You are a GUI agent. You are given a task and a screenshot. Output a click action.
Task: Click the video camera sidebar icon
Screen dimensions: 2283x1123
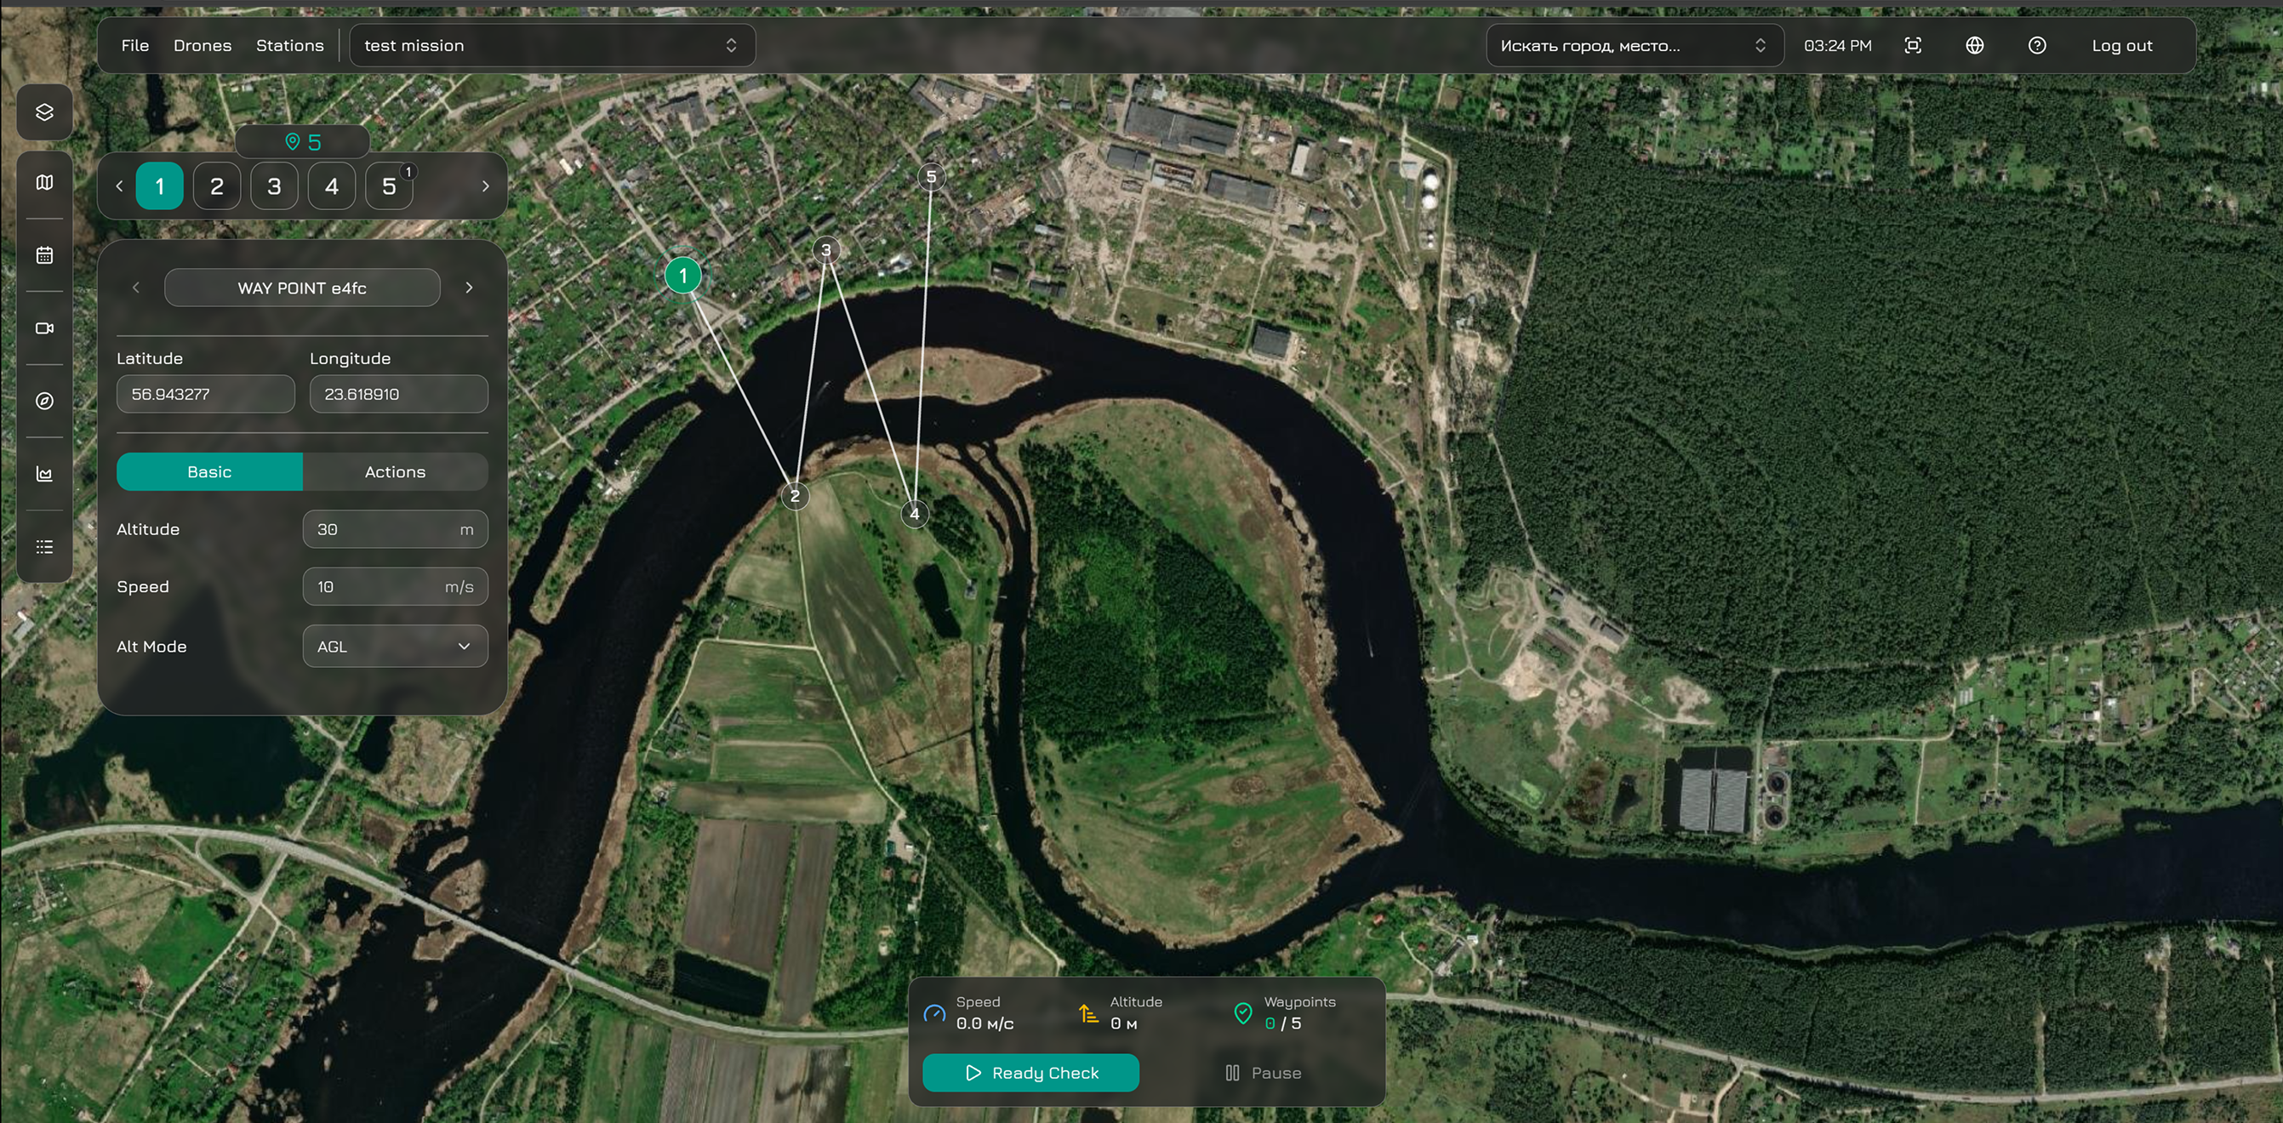point(44,328)
